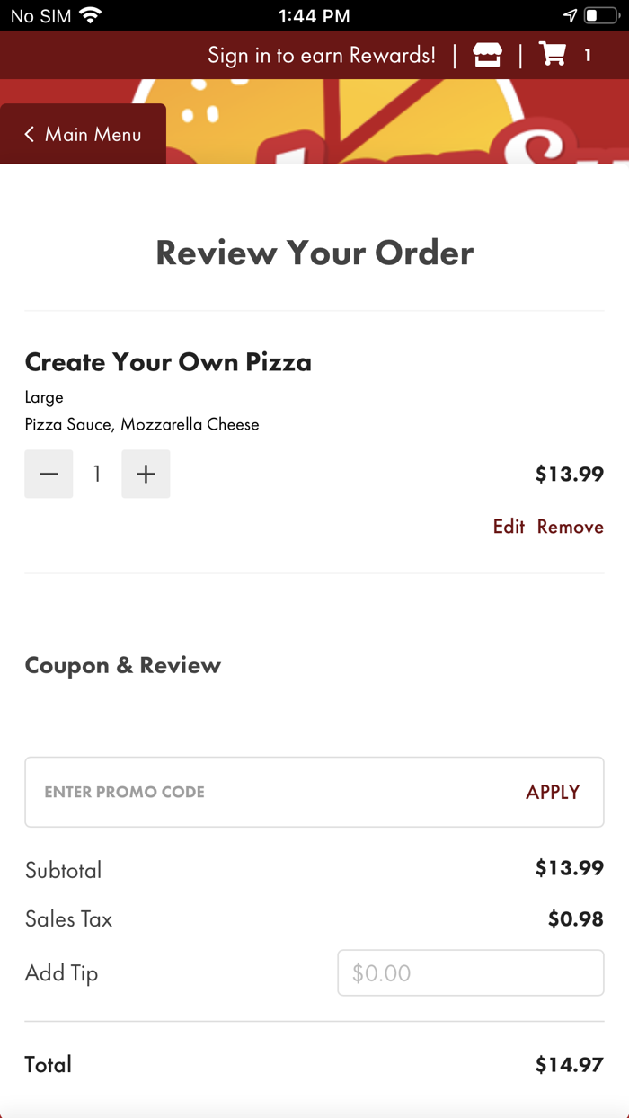Click the Add Tip amount field
This screenshot has width=629, height=1118.
(470, 972)
